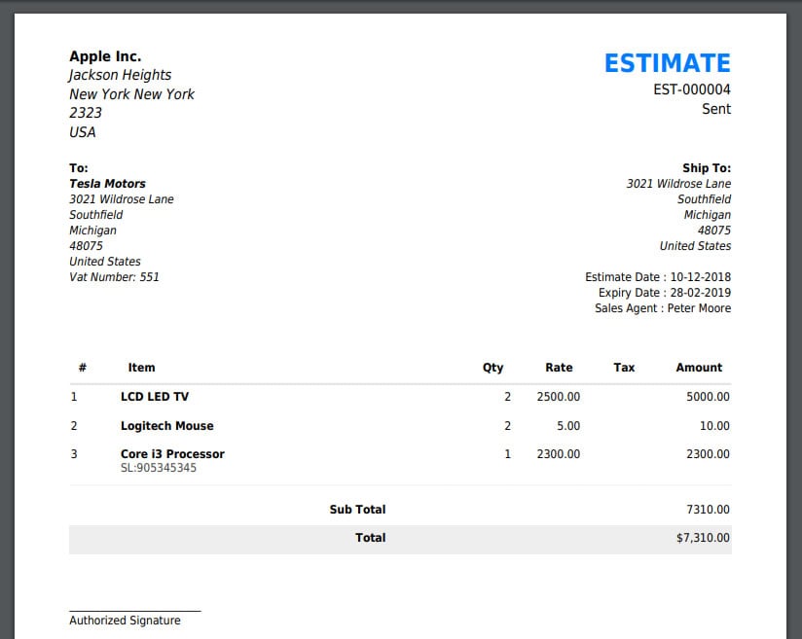
Task: Click the Authorized Signature label
Action: (x=125, y=621)
